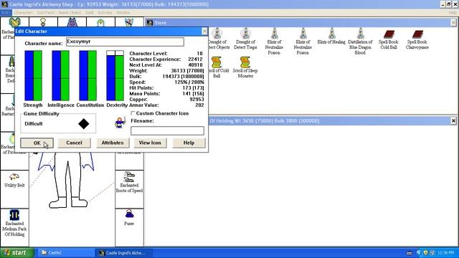
Task: Click the Hit Points value 173 (173)
Action: click(x=193, y=87)
